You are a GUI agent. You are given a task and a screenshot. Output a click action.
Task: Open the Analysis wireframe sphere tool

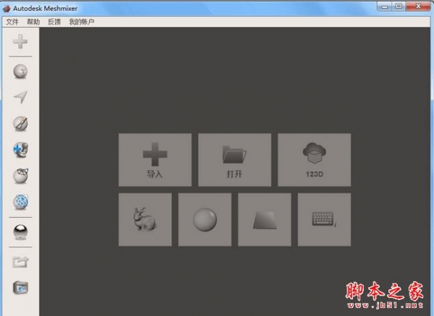coord(20,202)
